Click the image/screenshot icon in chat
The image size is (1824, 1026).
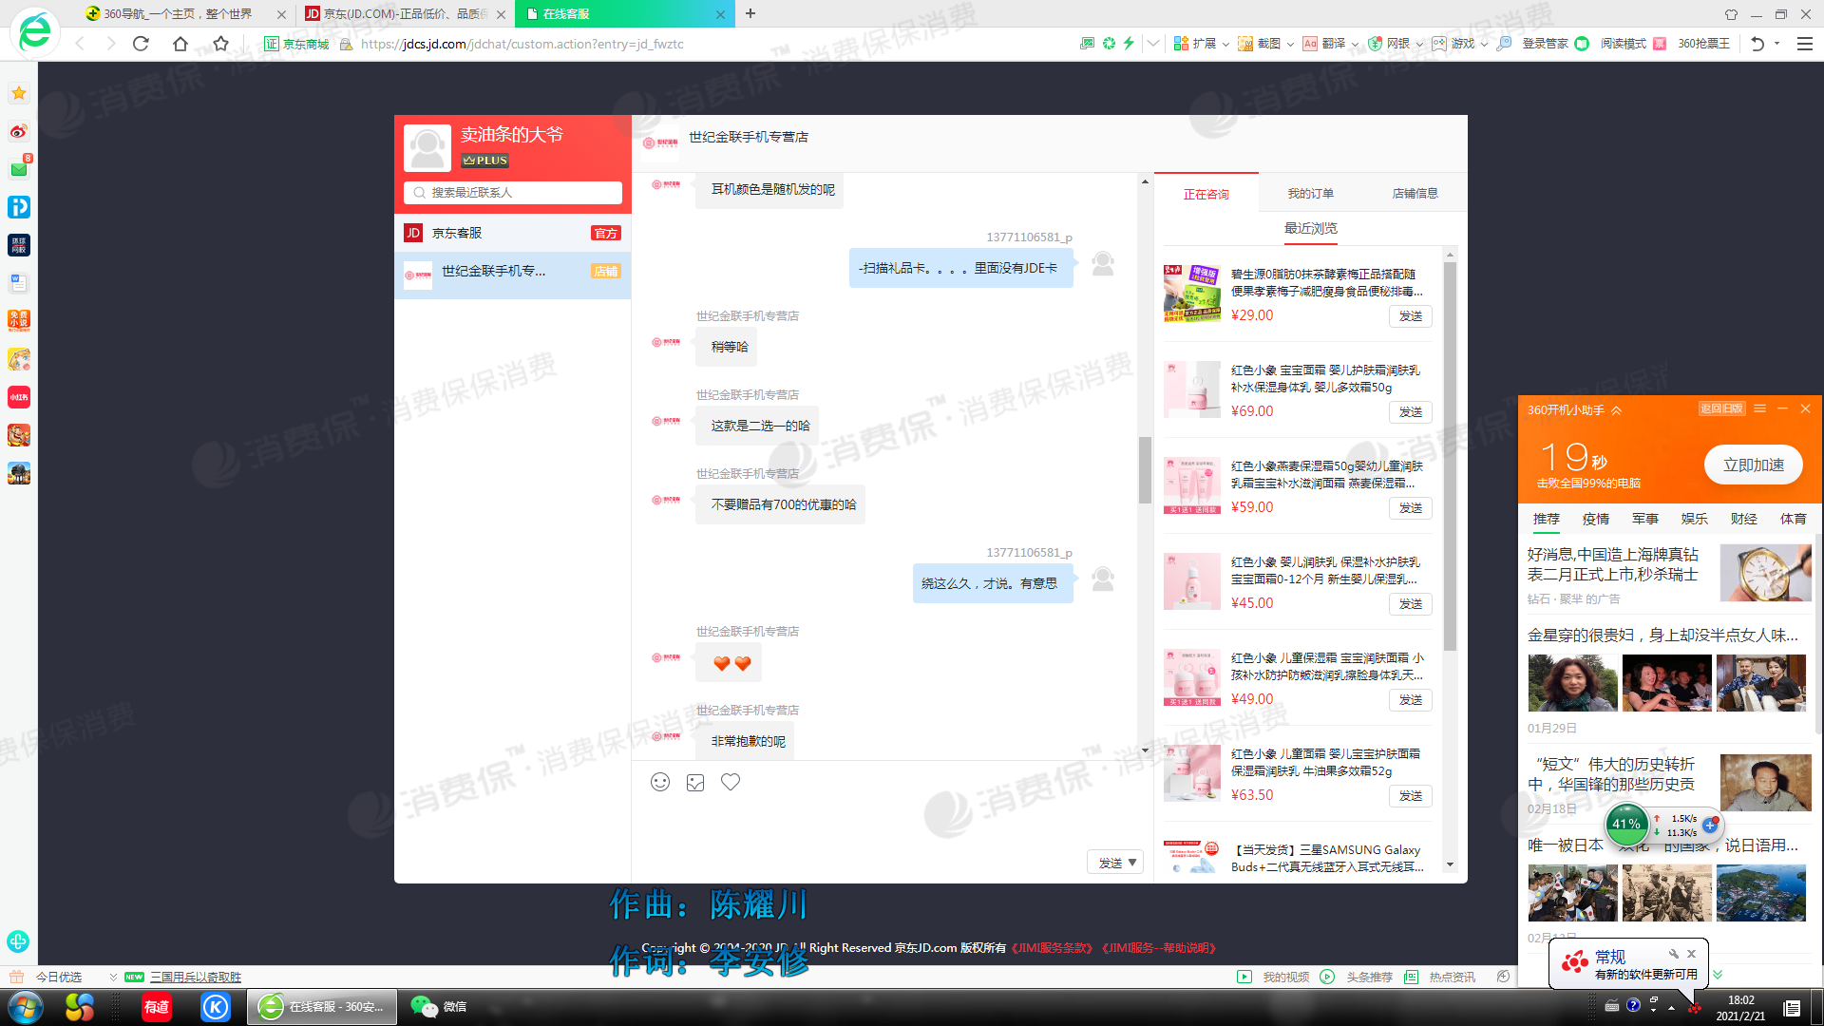(x=694, y=782)
